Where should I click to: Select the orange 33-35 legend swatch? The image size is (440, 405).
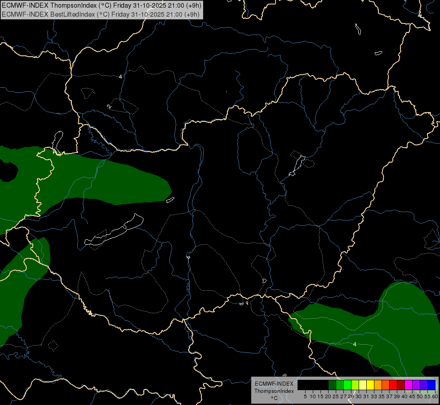(x=378, y=385)
